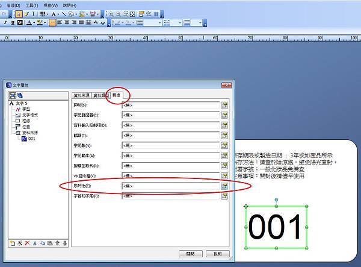Click the 抑制(S) value field
361x267 pixels.
171,105
